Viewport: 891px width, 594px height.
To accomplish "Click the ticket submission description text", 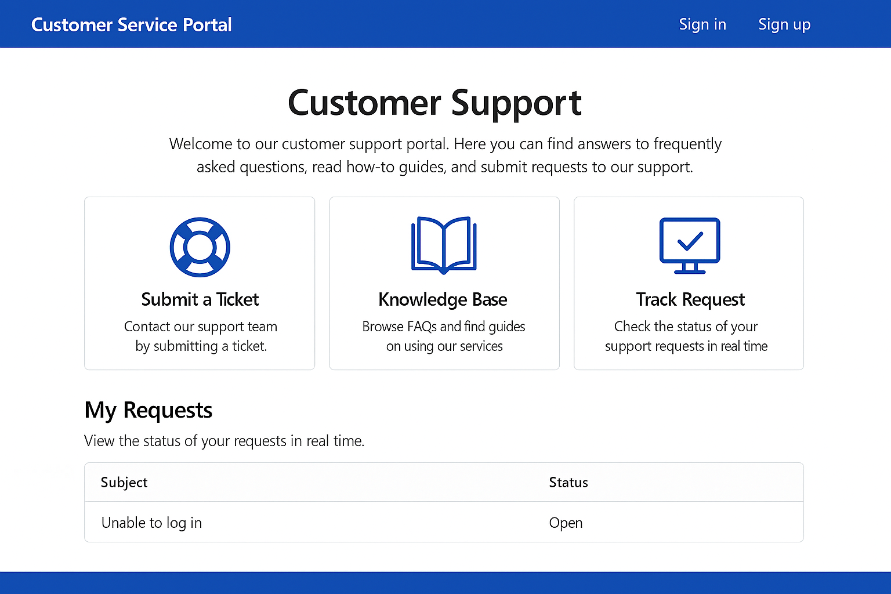I will pos(200,336).
